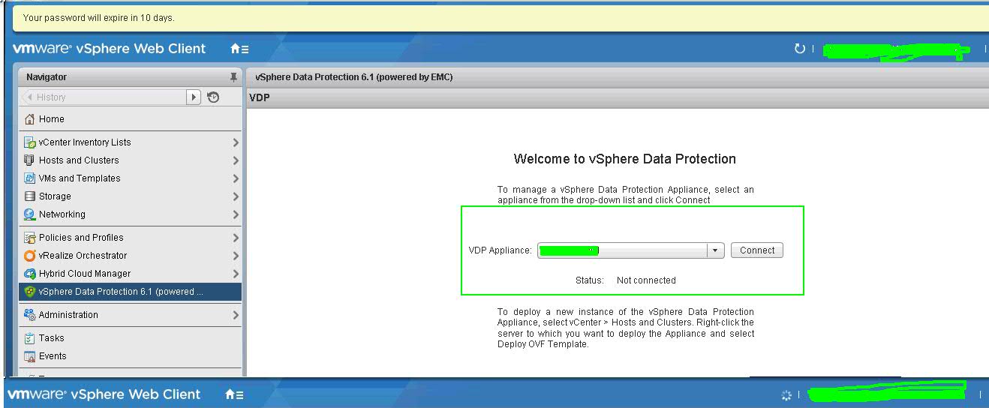Open Tasks in the Navigator
The height and width of the screenshot is (408, 989).
(x=131, y=338)
